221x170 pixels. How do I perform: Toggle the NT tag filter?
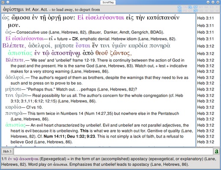195,7
